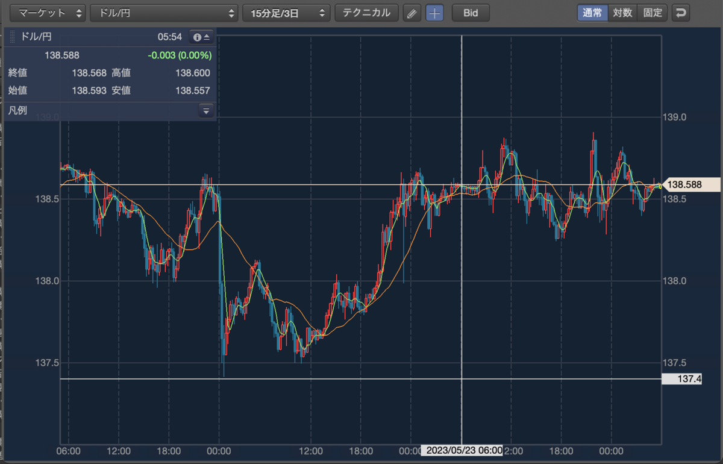Click the 終値 138.568 value
723x464 pixels.
89,73
